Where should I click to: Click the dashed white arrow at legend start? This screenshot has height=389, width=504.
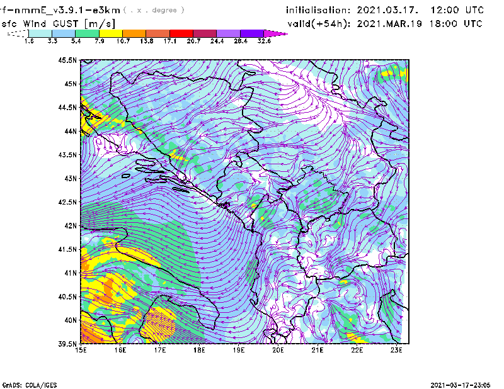pyautogui.click(x=18, y=33)
